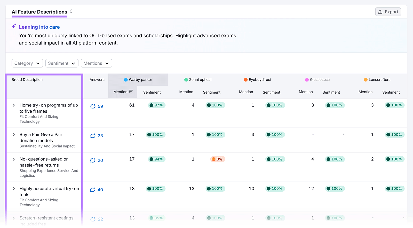The image size is (413, 228).
Task: Open the Category filter dropdown
Action: click(x=27, y=63)
